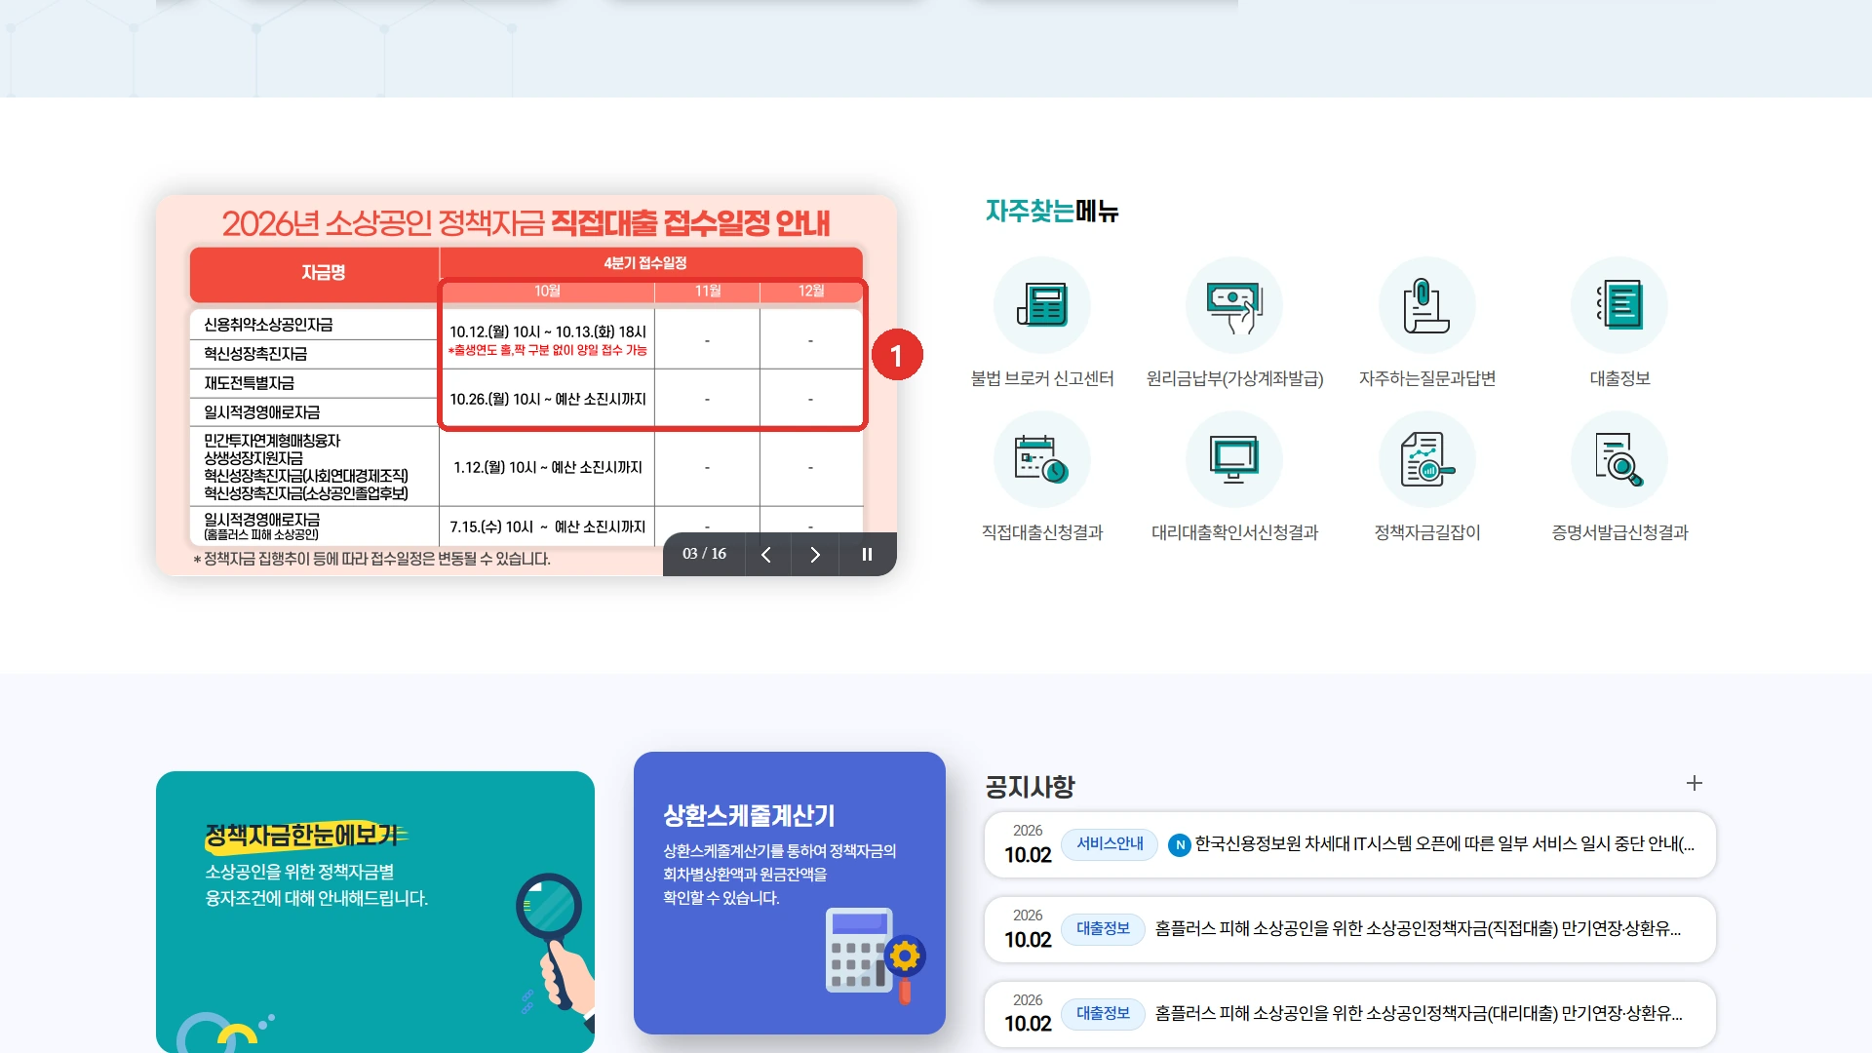Open the 원리금납부(가상계좌발급) icon
This screenshot has width=1872, height=1053.
click(1234, 305)
